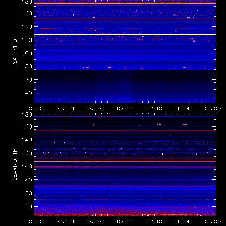
Task: Choose the 100 frequency tick of Learmonth
Action: pyautogui.click(x=27, y=166)
